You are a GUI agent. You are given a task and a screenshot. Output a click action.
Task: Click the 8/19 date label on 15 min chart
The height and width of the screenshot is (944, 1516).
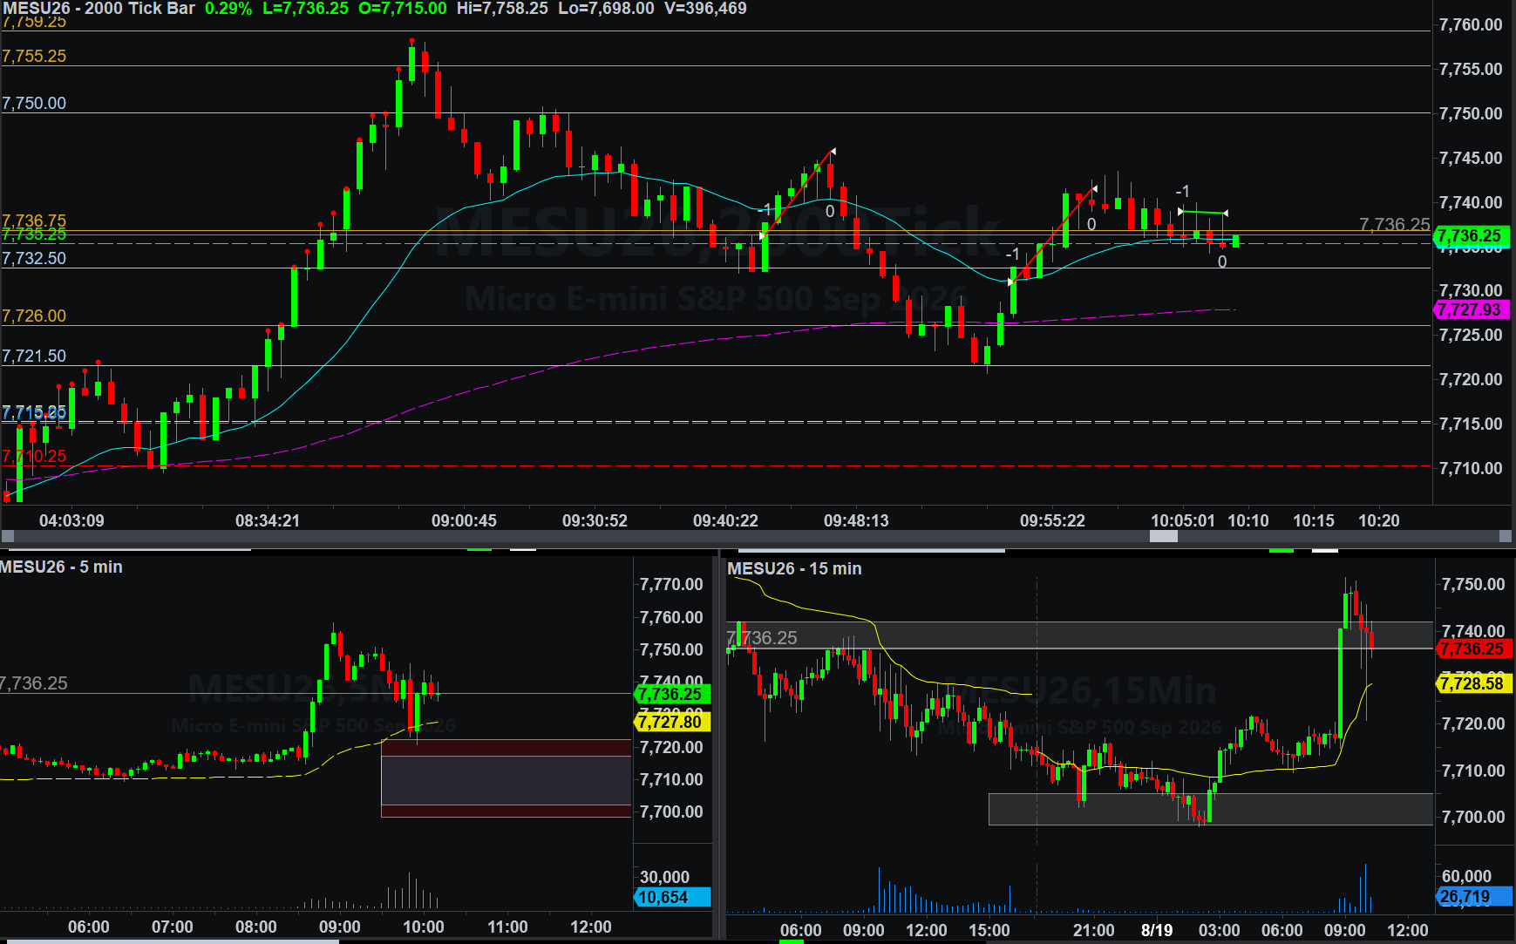tap(1157, 930)
